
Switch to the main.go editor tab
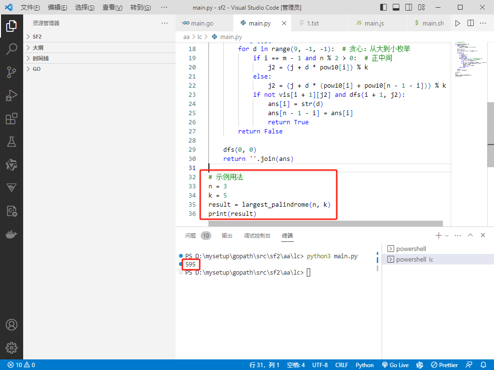205,23
